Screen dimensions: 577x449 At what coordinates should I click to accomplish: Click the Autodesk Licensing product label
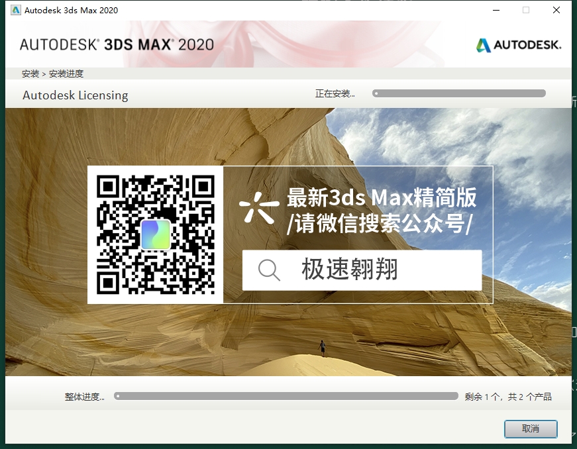tap(76, 95)
